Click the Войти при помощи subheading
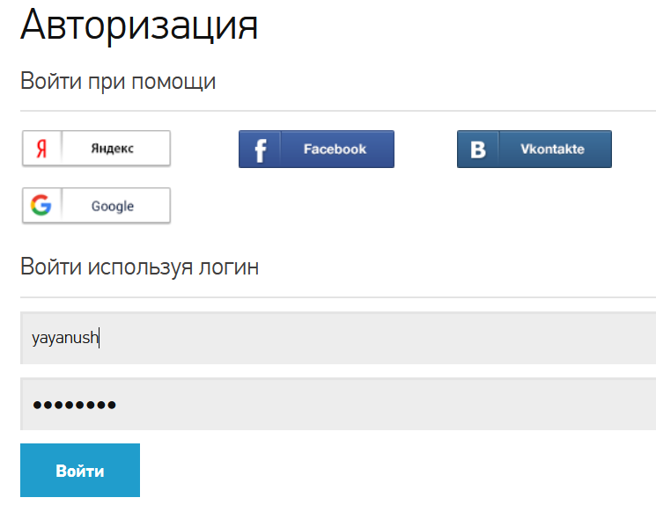 tap(118, 81)
